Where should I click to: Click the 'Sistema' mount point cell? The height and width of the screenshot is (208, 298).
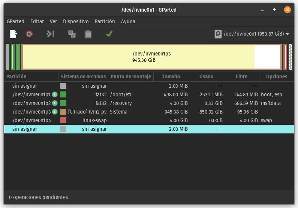[x=118, y=112]
